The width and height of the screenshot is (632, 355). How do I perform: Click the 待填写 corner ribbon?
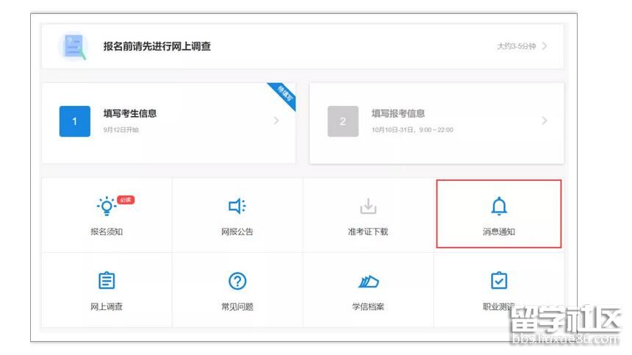(x=284, y=96)
